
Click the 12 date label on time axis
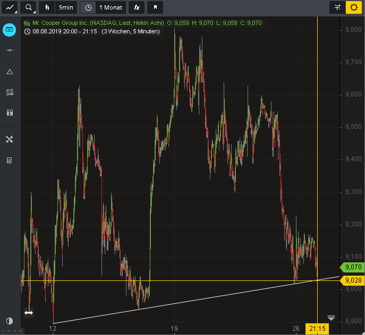(53, 329)
